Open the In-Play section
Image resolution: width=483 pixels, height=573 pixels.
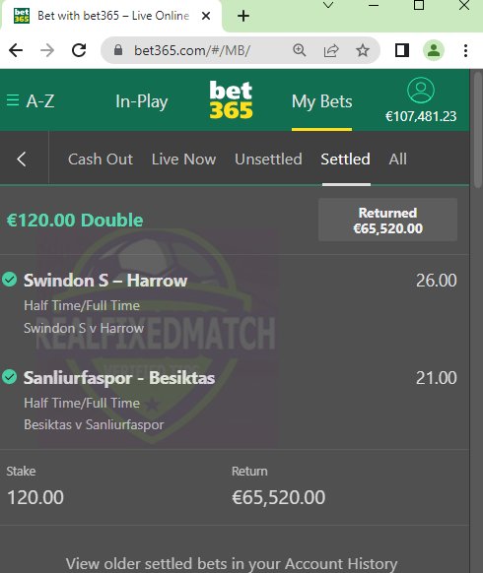[x=142, y=101]
